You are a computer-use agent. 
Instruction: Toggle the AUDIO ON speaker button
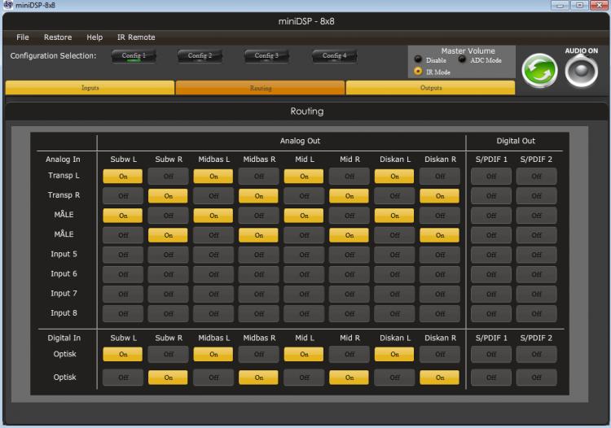[582, 71]
